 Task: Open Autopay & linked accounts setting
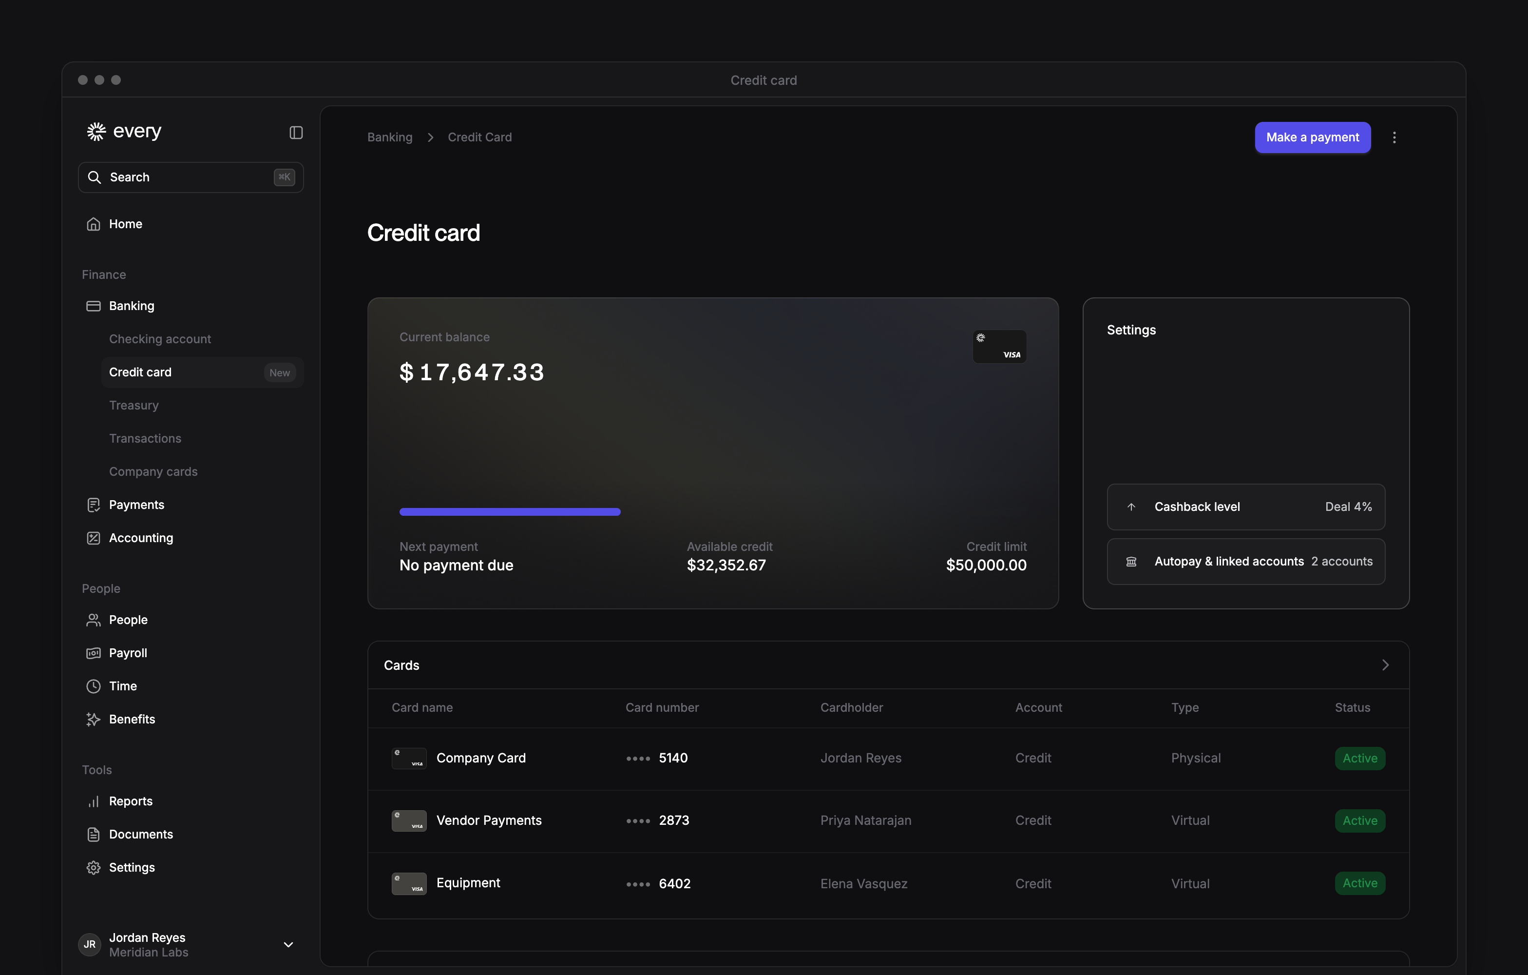point(1245,561)
